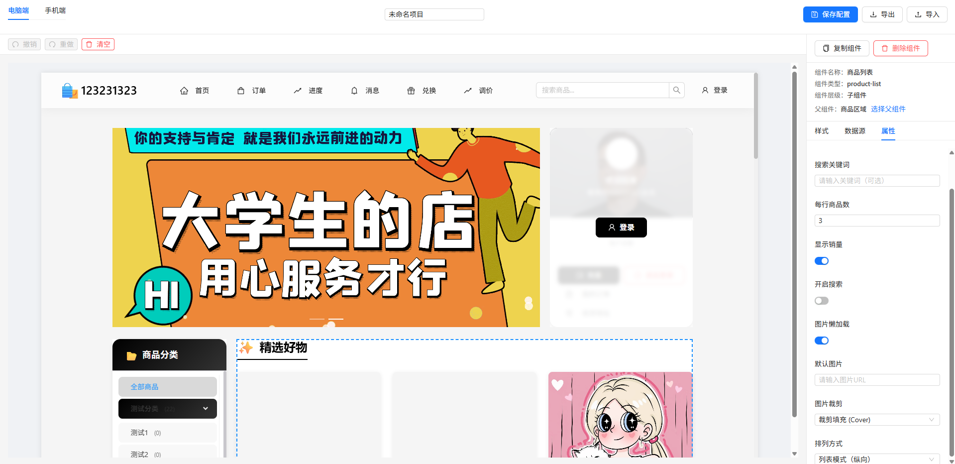Turn off the 图片懒加载 toggle
The height and width of the screenshot is (464, 955).
(x=822, y=341)
